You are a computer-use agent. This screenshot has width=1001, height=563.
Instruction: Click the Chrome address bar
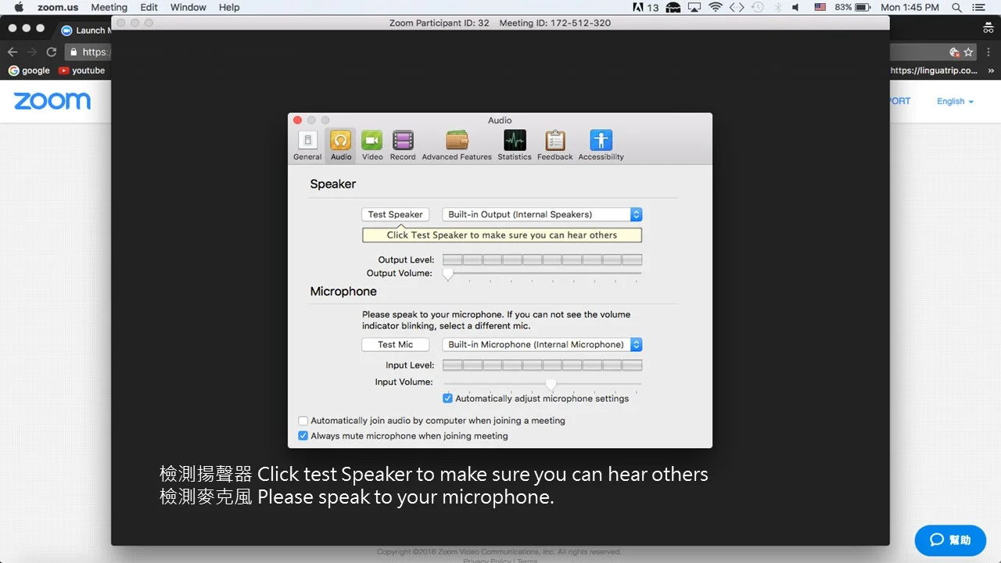coord(88,52)
